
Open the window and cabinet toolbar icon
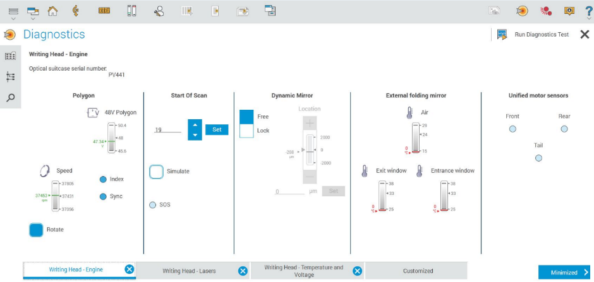pyautogui.click(x=270, y=11)
